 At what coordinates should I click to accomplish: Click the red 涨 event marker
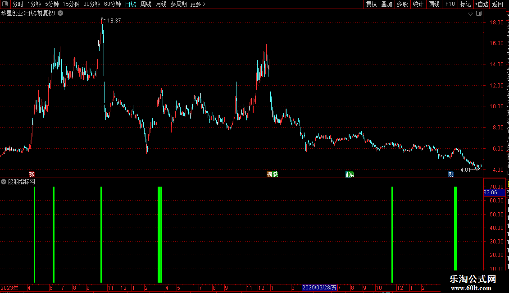[32, 174]
